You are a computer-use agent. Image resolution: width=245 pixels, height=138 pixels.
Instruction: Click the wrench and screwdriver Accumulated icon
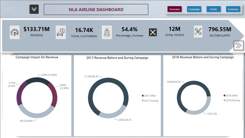click(198, 31)
